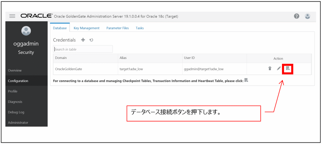
Task: Click the oggadmin avatar in sidebar
Action: tap(26, 31)
